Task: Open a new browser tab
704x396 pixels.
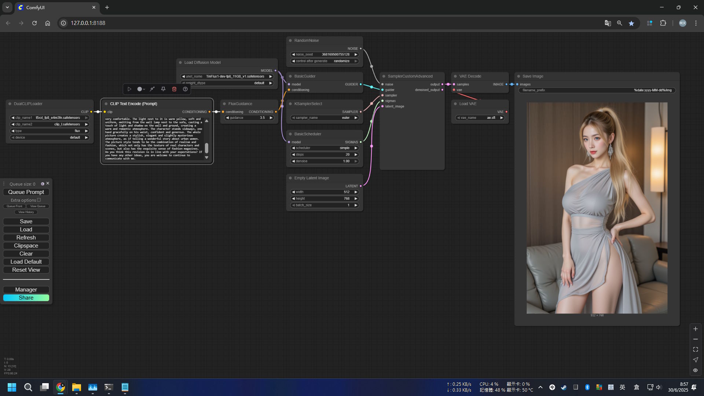Action: (107, 7)
